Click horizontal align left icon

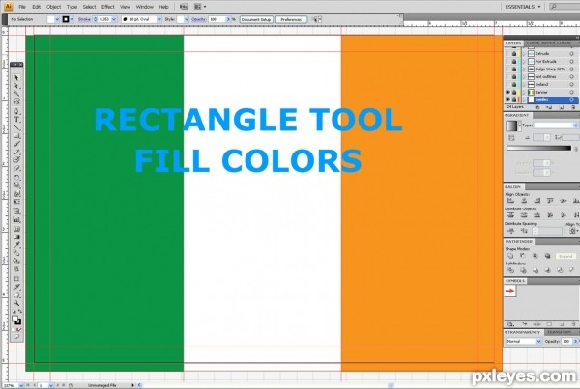click(x=510, y=201)
